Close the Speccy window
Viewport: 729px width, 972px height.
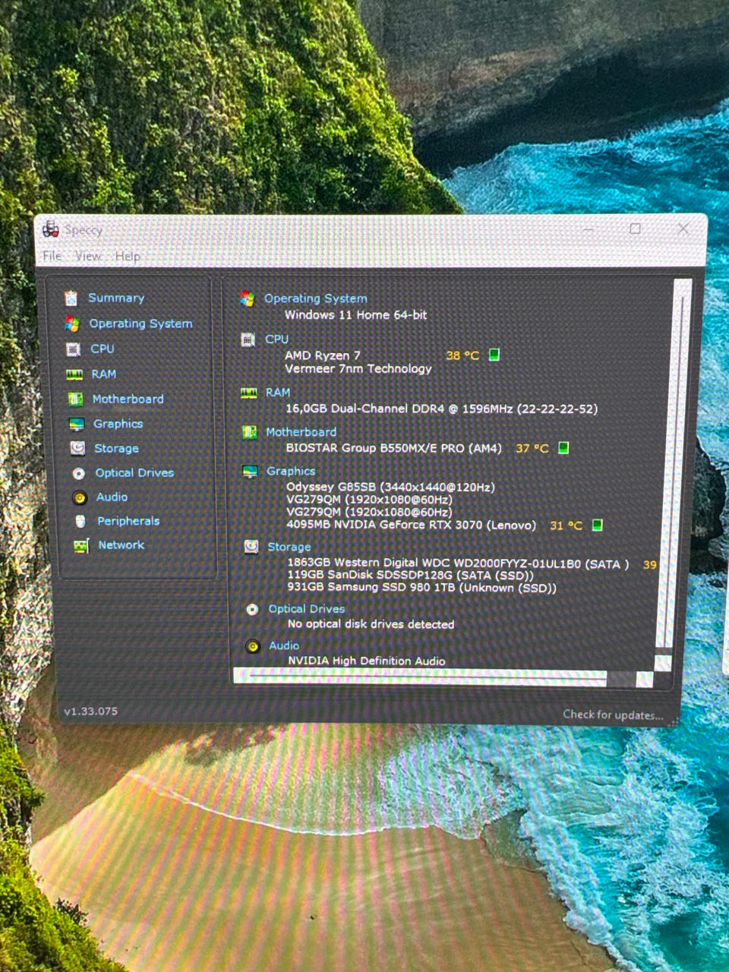(683, 228)
